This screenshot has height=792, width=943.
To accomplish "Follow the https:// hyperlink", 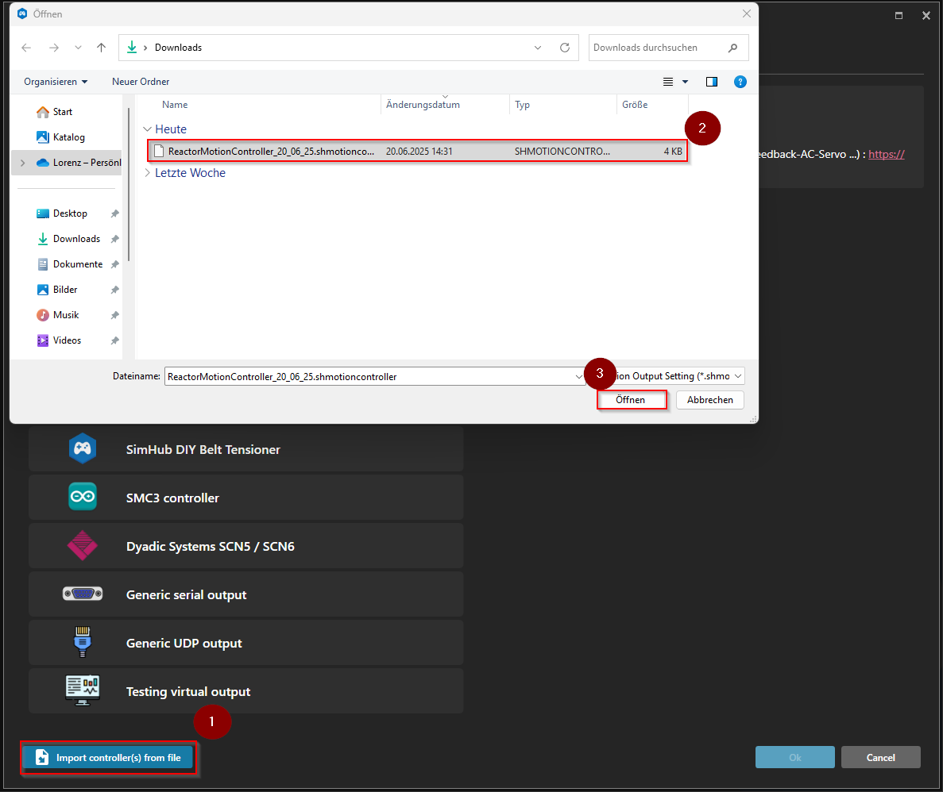I will (886, 154).
